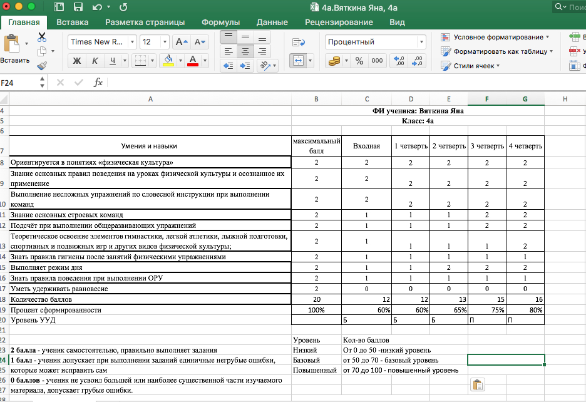The width and height of the screenshot is (586, 402).
Task: Align text to middle of cell
Action: coord(245,37)
